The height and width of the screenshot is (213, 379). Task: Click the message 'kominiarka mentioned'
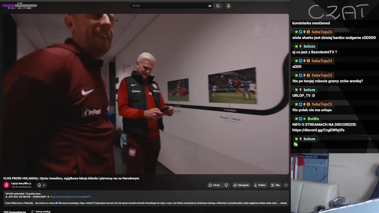coord(311,23)
